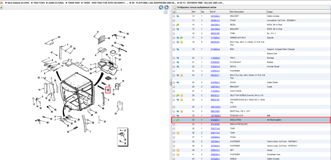
Task: Open T9000 4WD breadcrumb level
Action: click(x=74, y=3)
